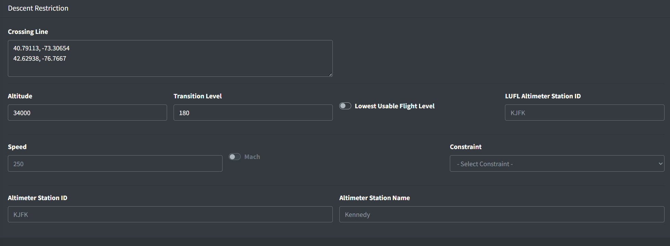Click the Altimeter Station Name label
The image size is (670, 246).
pos(375,198)
